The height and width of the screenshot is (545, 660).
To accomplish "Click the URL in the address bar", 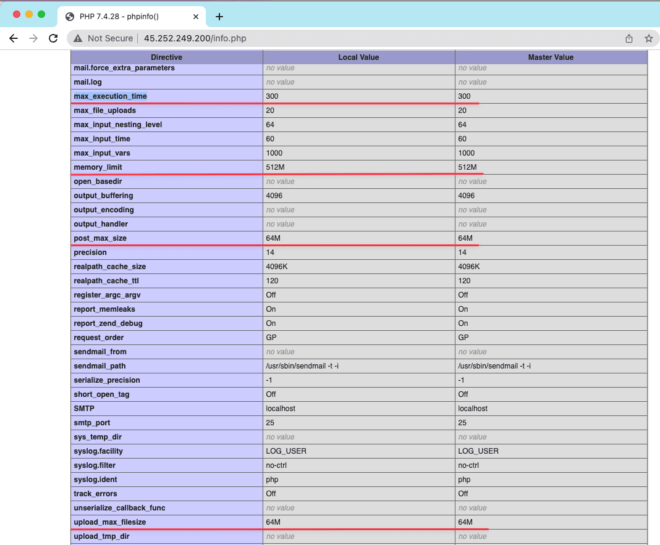I will pyautogui.click(x=195, y=38).
